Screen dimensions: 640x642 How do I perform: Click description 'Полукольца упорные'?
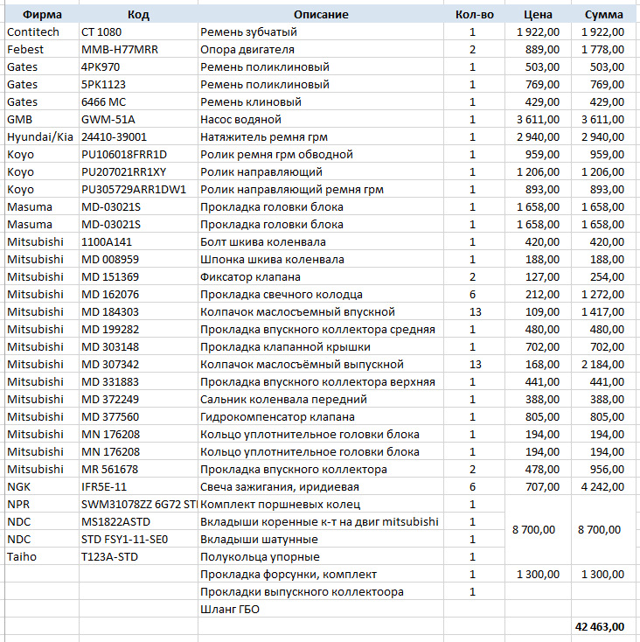coord(321,557)
